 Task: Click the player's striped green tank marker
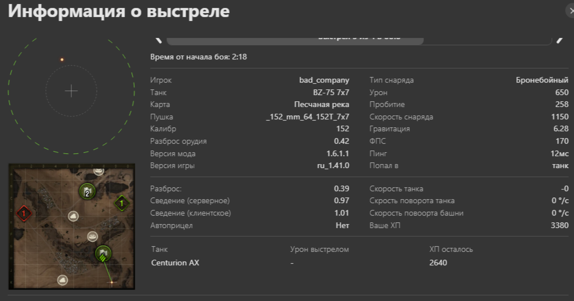103,254
